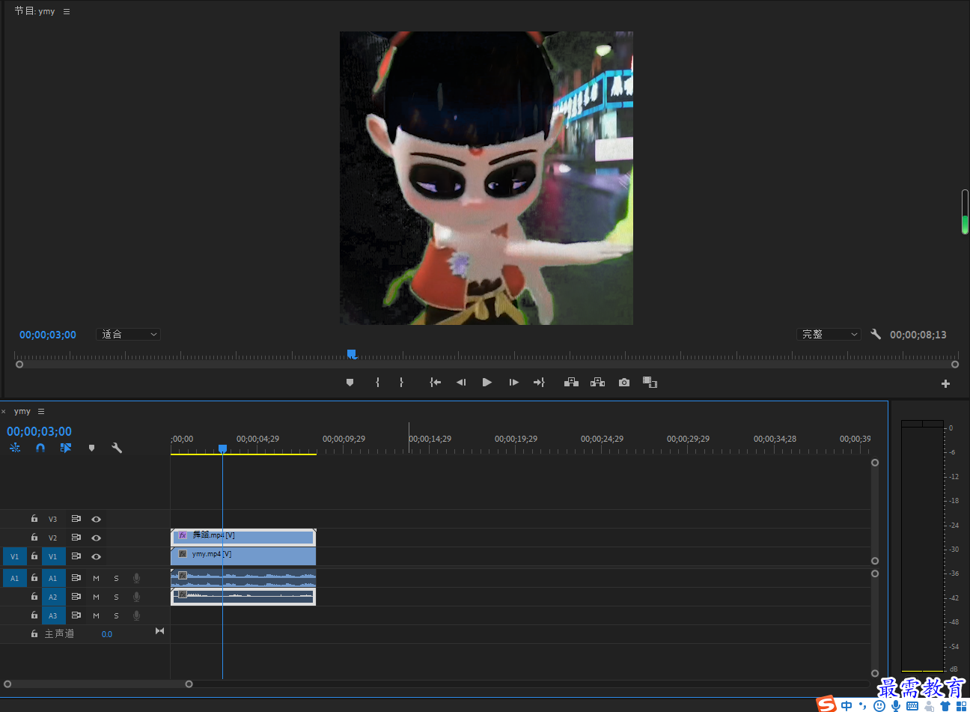Toggle A1 source patching
970x712 pixels.
click(14, 578)
